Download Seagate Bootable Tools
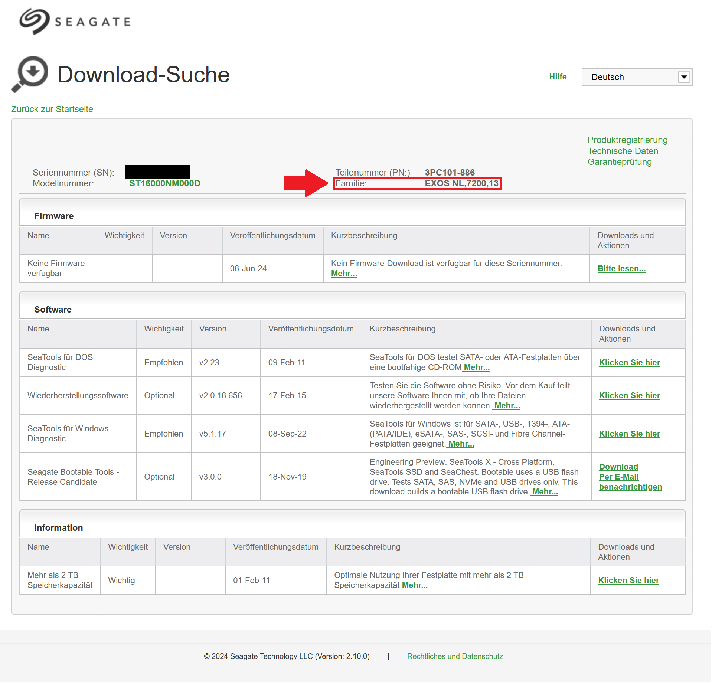Viewport: 712px width, 683px height. (618, 467)
